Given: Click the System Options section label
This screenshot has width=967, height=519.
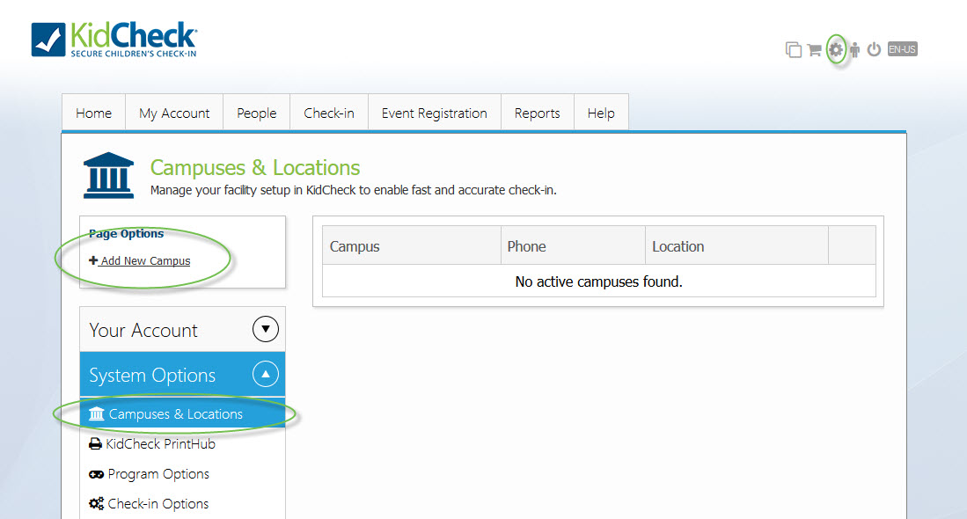Looking at the screenshot, I should [152, 376].
